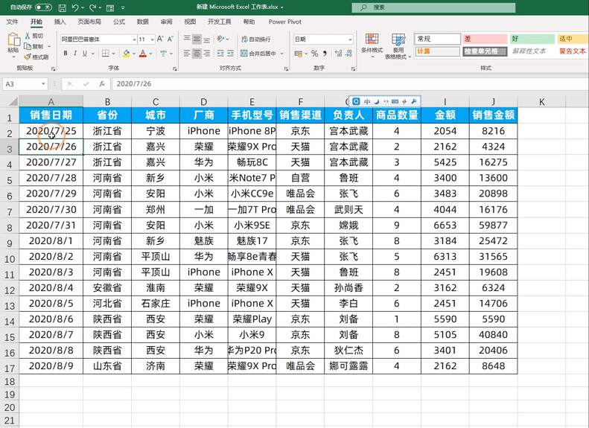Open the Customize Quick Access Toolbar arrow
Screen dimensions: 589x428
123,7
